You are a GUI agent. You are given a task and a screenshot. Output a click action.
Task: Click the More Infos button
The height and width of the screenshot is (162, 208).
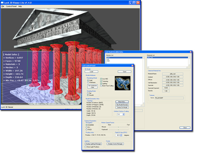coord(122,102)
